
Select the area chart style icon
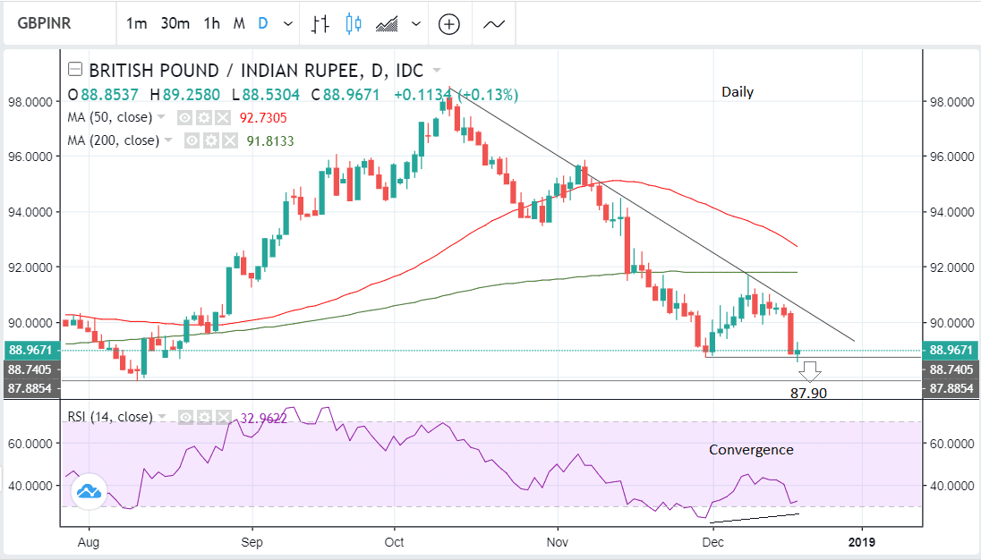pyautogui.click(x=388, y=24)
